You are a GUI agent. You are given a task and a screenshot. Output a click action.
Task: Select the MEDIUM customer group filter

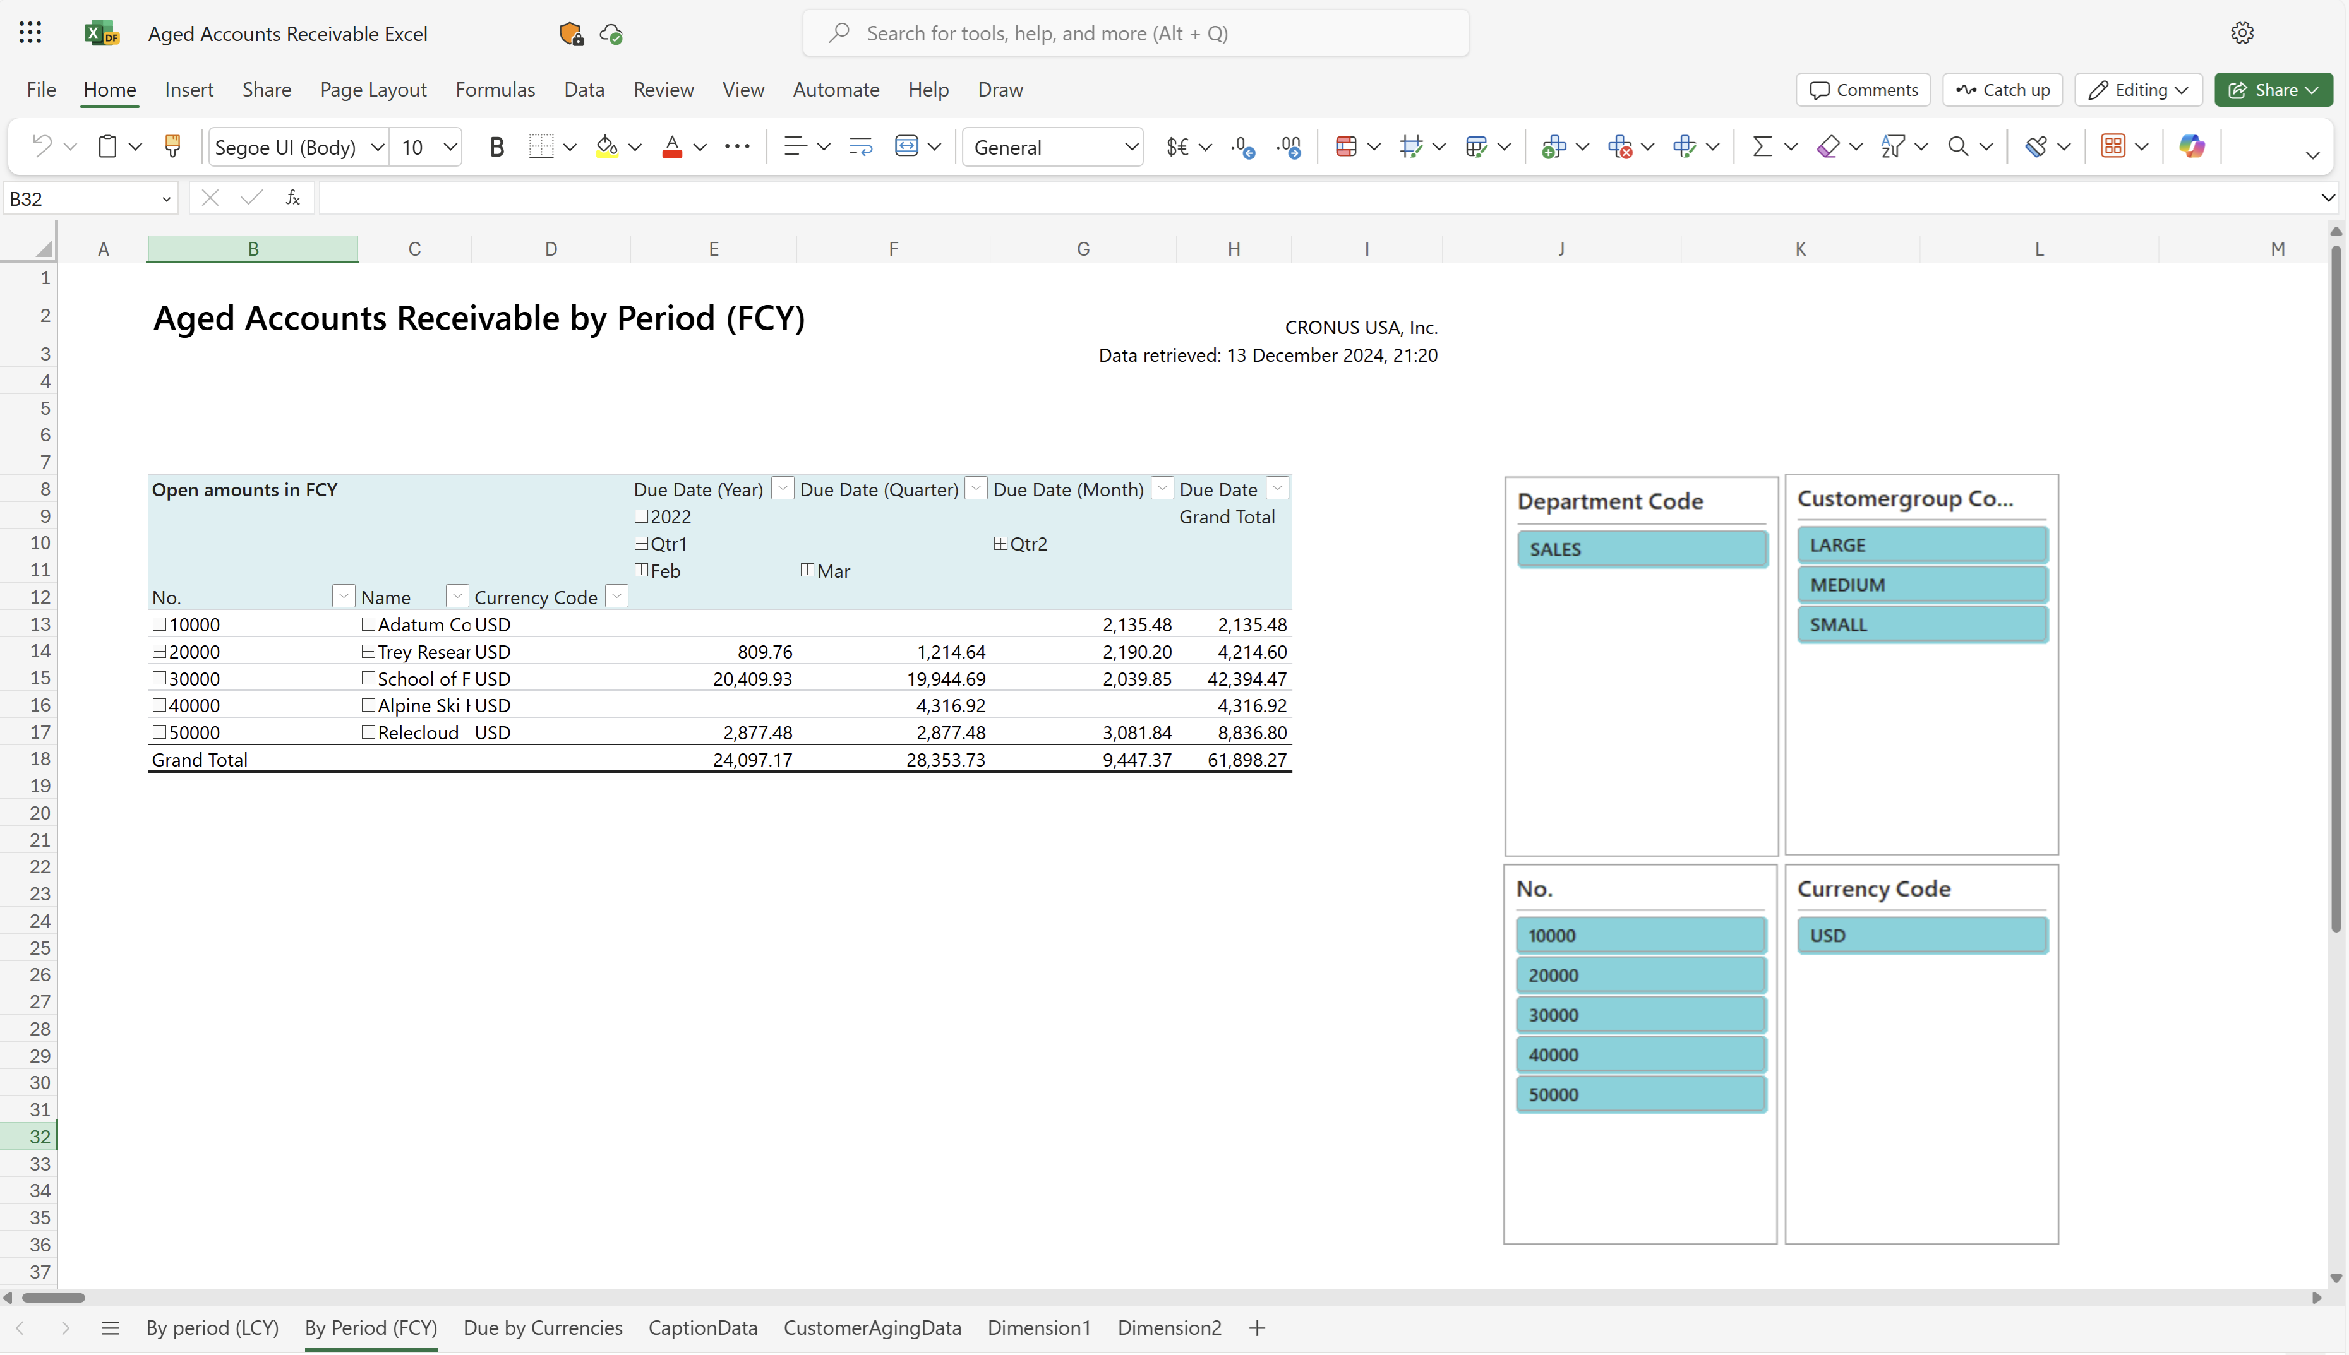1923,584
